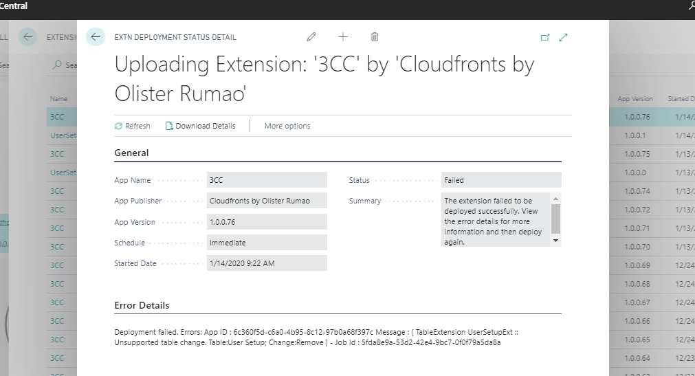Sort by App Version column header

(635, 99)
